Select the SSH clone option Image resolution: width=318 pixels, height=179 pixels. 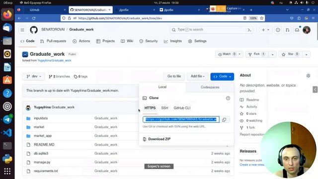pyautogui.click(x=164, y=108)
